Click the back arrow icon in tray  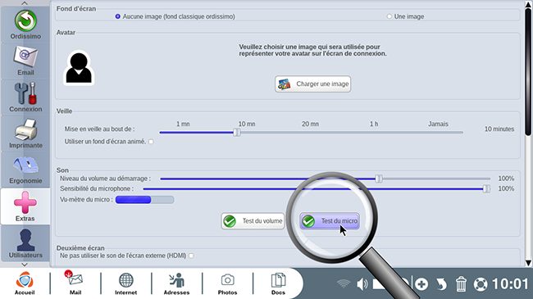coord(441,284)
